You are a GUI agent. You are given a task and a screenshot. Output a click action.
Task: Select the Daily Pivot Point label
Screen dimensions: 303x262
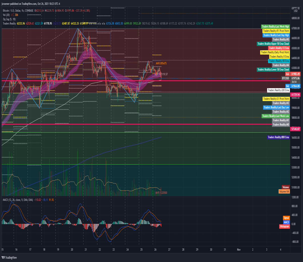click(275, 52)
